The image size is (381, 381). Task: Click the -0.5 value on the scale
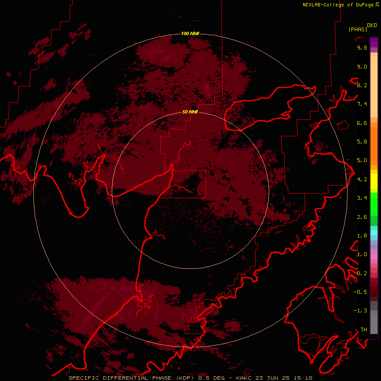coord(360,292)
